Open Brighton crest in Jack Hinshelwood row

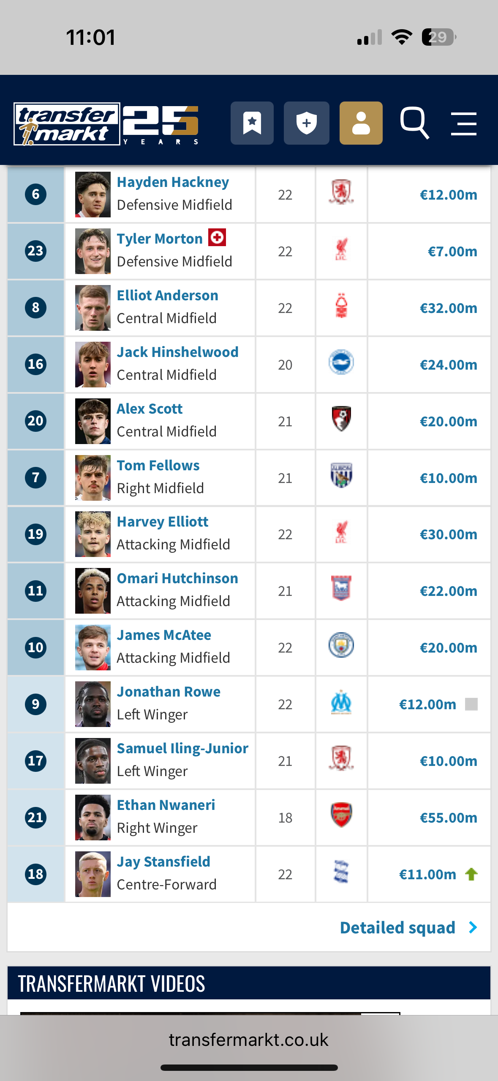pyautogui.click(x=341, y=362)
